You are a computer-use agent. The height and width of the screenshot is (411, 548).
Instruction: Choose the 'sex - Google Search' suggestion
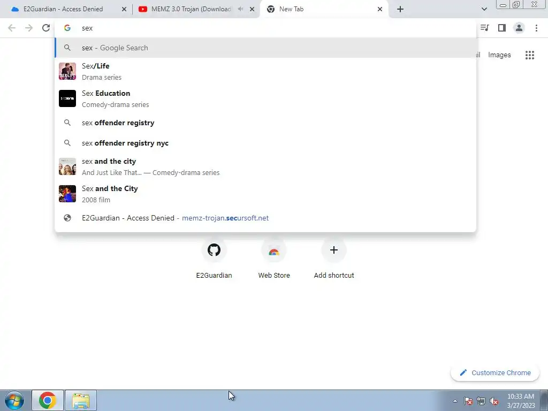point(265,48)
